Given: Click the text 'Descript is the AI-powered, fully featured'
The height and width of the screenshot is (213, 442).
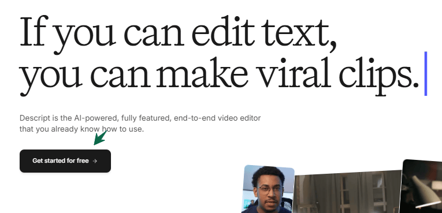Looking at the screenshot, I should [x=95, y=118].
